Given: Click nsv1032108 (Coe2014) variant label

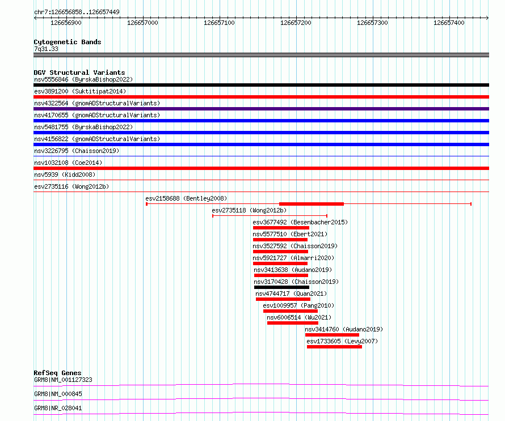Looking at the screenshot, I should tap(68, 163).
